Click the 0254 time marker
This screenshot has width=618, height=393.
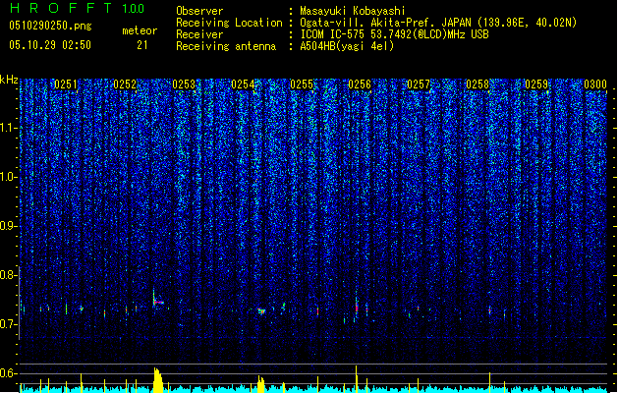[x=243, y=84]
